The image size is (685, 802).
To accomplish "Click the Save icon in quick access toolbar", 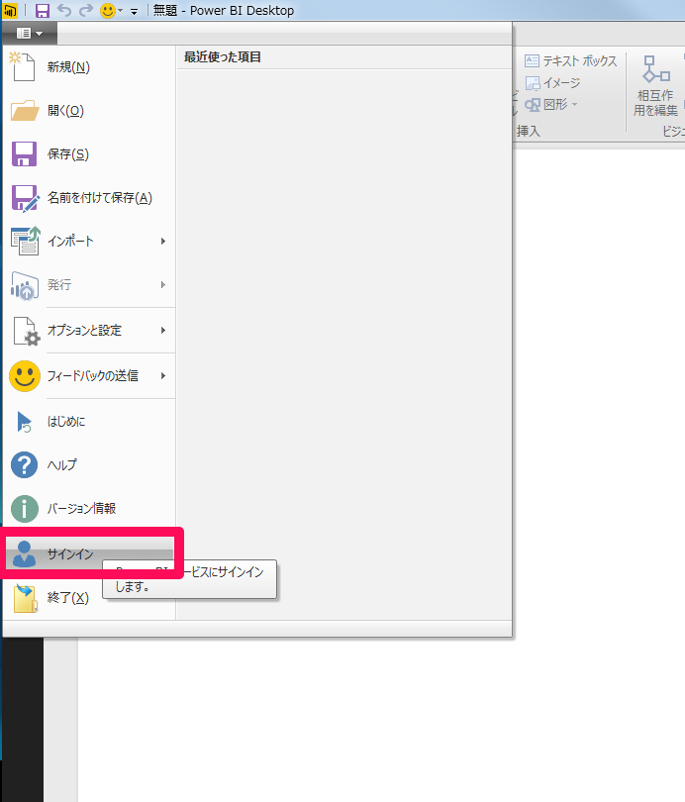I will (42, 10).
